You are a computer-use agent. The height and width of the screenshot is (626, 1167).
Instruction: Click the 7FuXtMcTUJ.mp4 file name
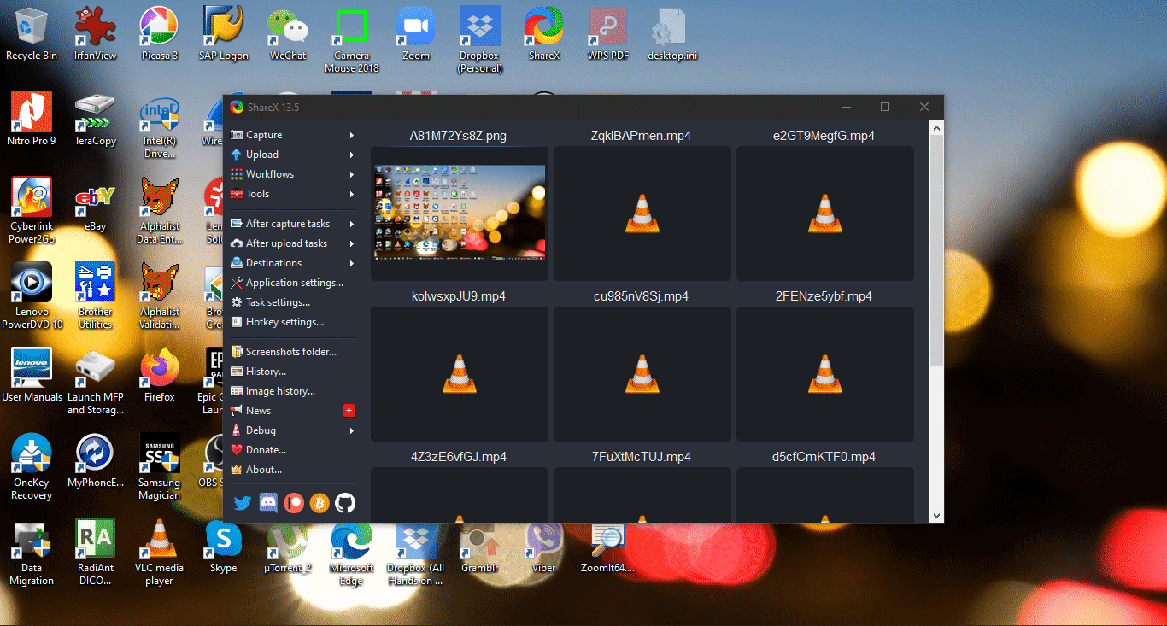[x=642, y=457]
